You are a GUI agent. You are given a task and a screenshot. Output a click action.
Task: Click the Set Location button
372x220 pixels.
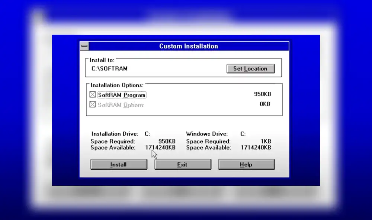coord(250,69)
